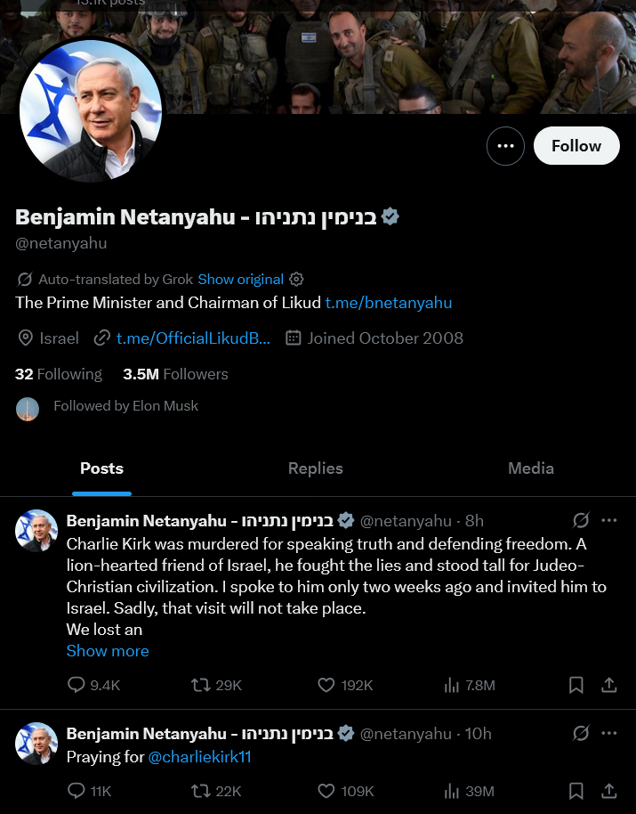
Task: Bookmark the first post
Action: pos(576,685)
